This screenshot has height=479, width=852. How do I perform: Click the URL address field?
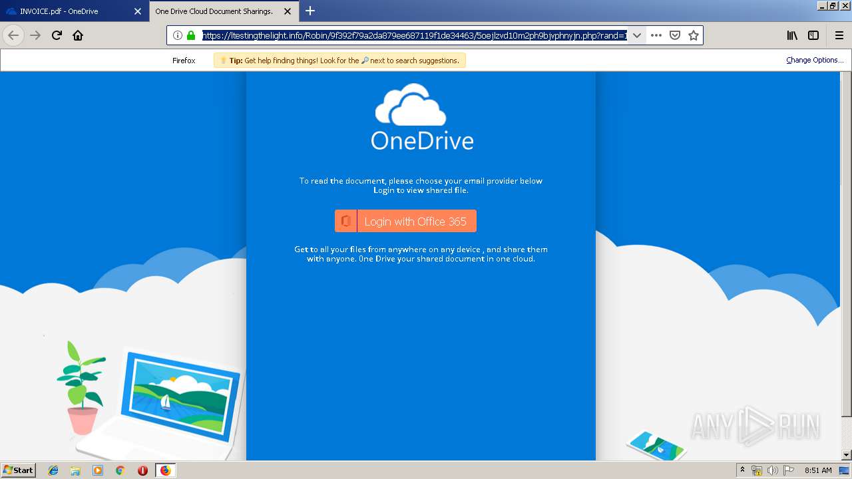point(414,35)
